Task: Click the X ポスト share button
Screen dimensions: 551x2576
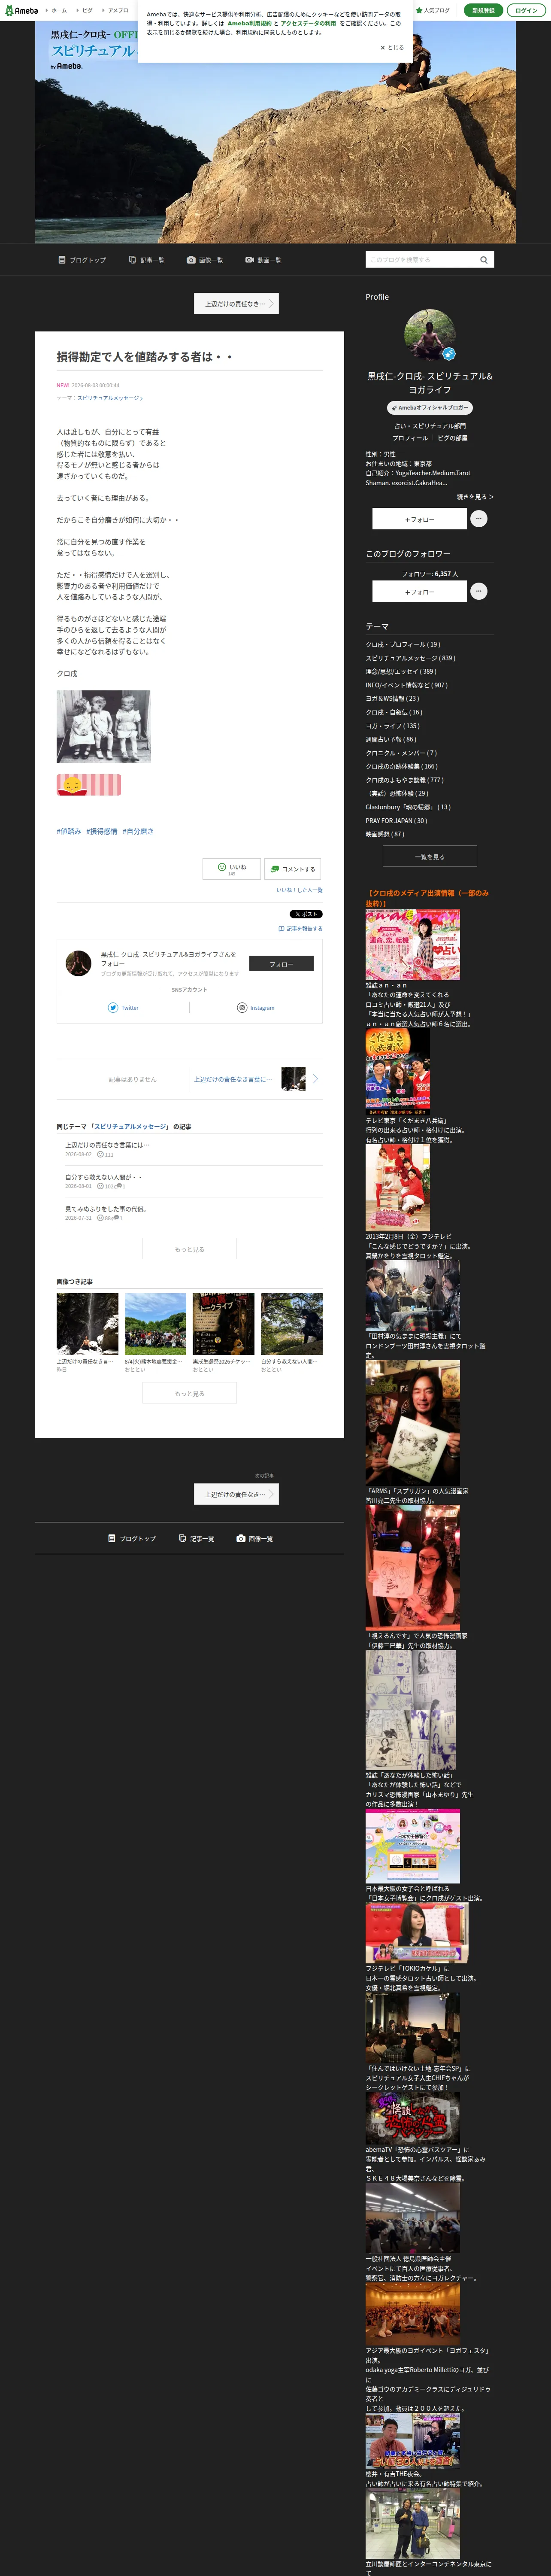Action: pos(306,914)
